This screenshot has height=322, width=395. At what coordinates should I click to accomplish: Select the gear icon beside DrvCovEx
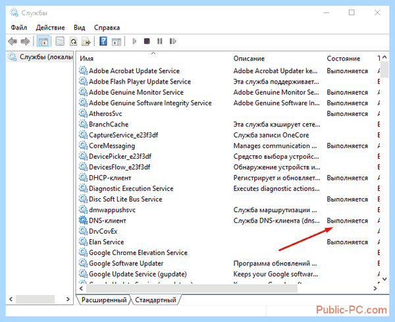pyautogui.click(x=83, y=231)
